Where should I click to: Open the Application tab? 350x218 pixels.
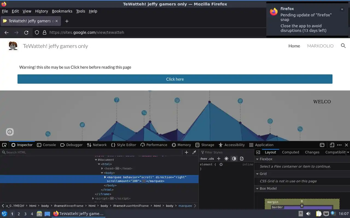[x=261, y=145]
